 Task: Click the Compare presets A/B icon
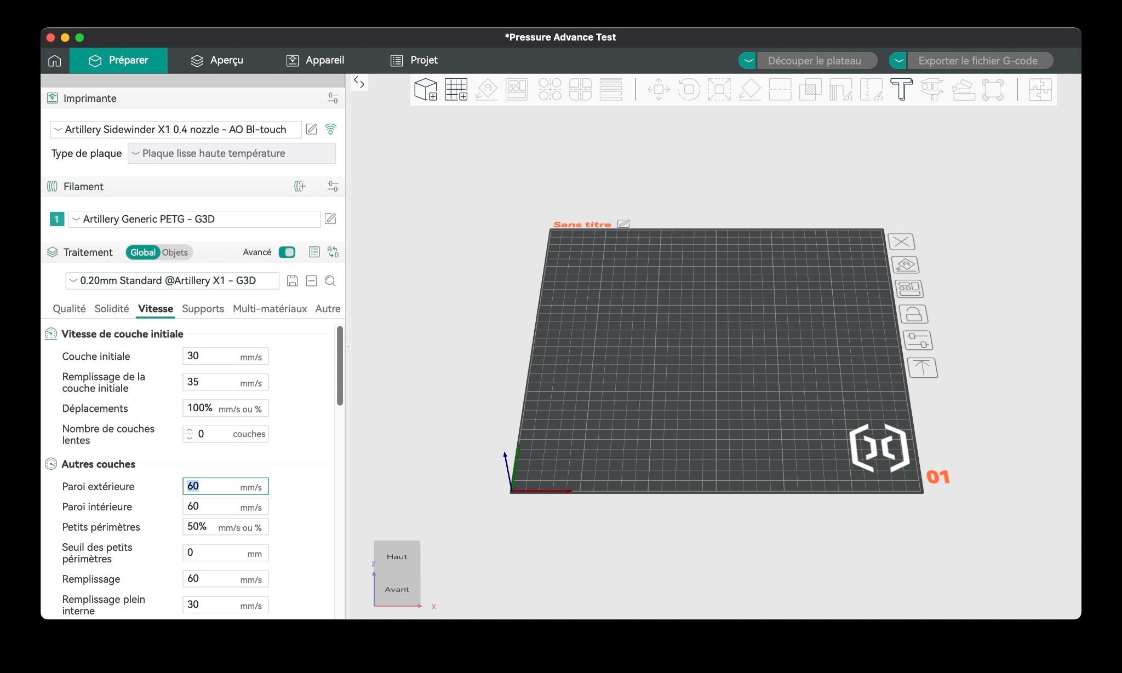333,252
